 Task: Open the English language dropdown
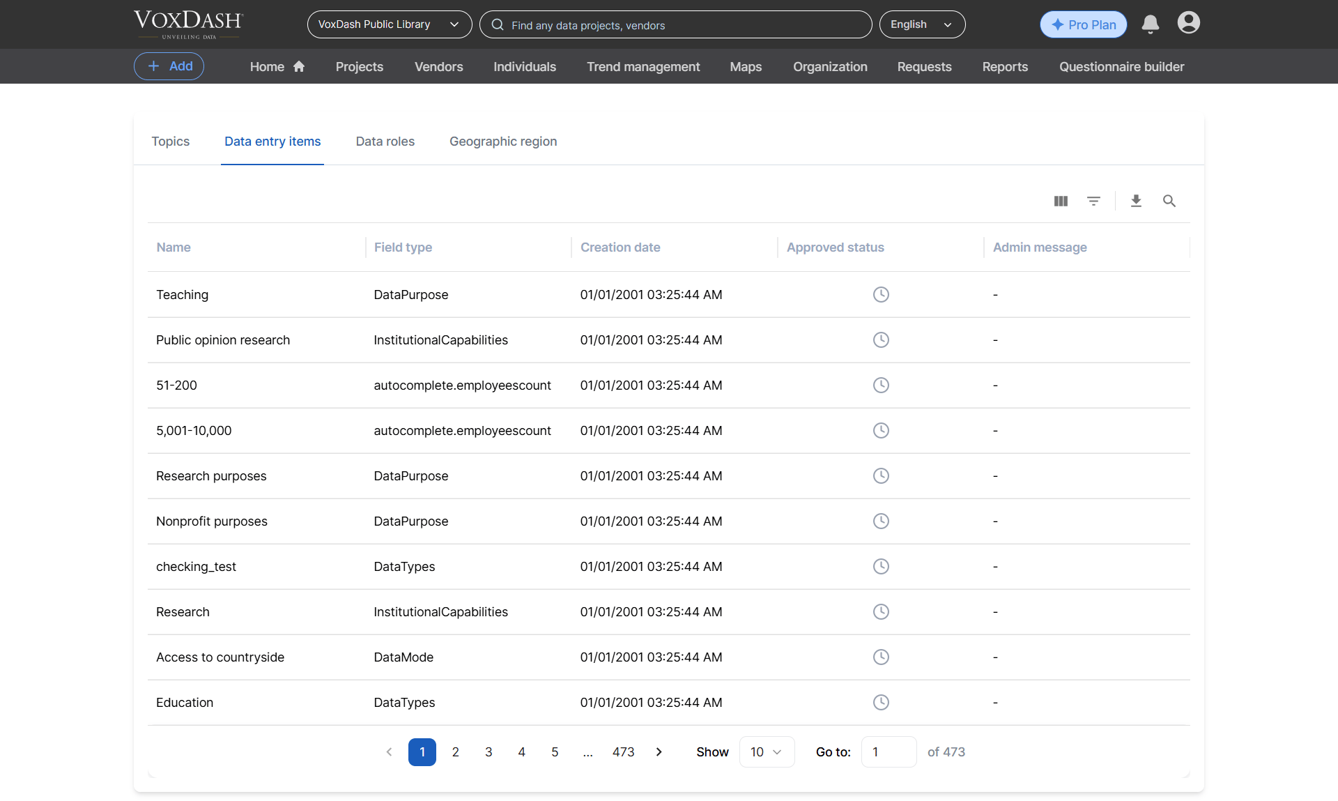click(x=922, y=24)
